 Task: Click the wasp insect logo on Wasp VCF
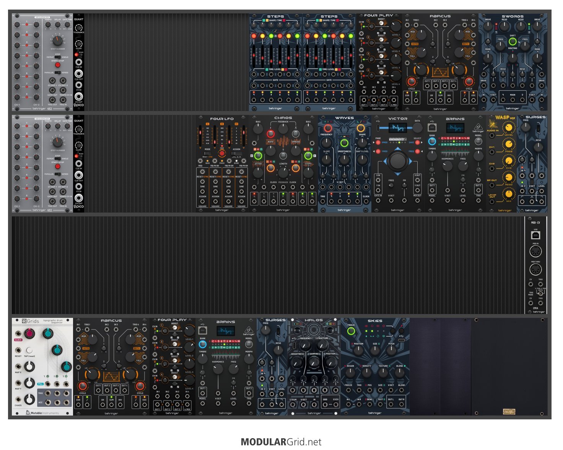(493, 124)
